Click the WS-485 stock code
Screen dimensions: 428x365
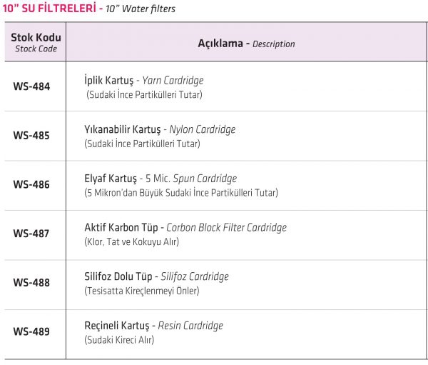tap(31, 135)
